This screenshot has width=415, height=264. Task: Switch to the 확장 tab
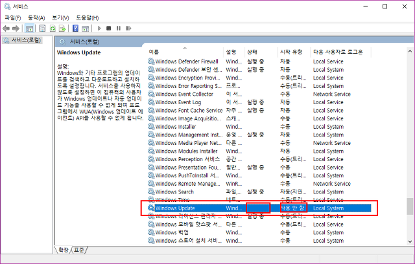(x=64, y=250)
